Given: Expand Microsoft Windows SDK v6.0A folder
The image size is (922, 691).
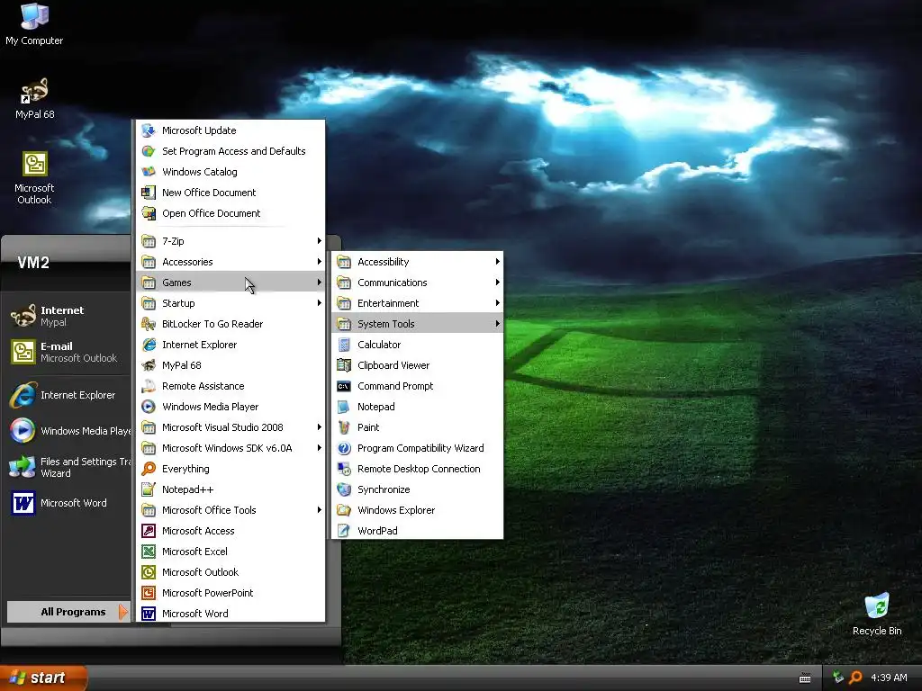Looking at the screenshot, I should (230, 448).
